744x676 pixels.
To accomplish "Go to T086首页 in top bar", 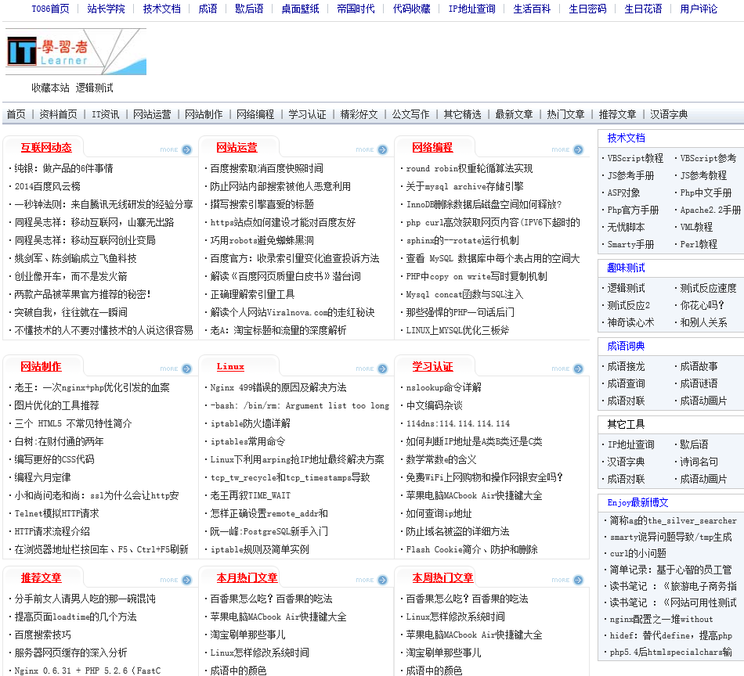I will [x=50, y=9].
